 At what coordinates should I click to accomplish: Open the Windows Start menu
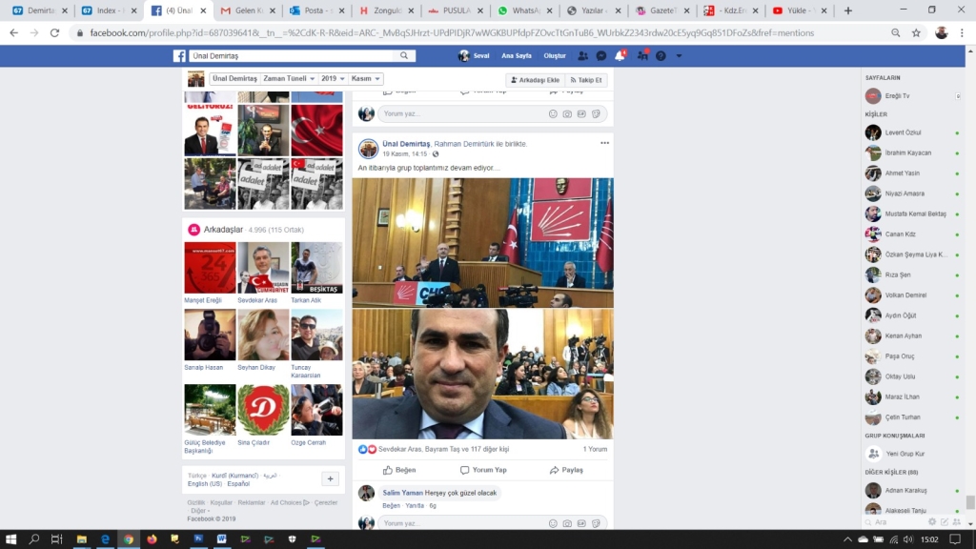pos(10,539)
